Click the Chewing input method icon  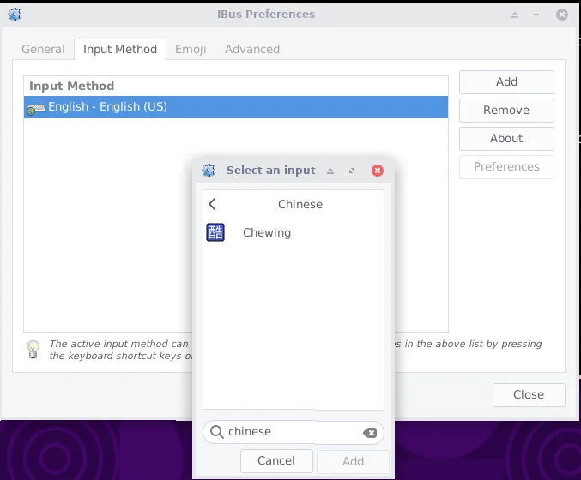pyautogui.click(x=215, y=232)
